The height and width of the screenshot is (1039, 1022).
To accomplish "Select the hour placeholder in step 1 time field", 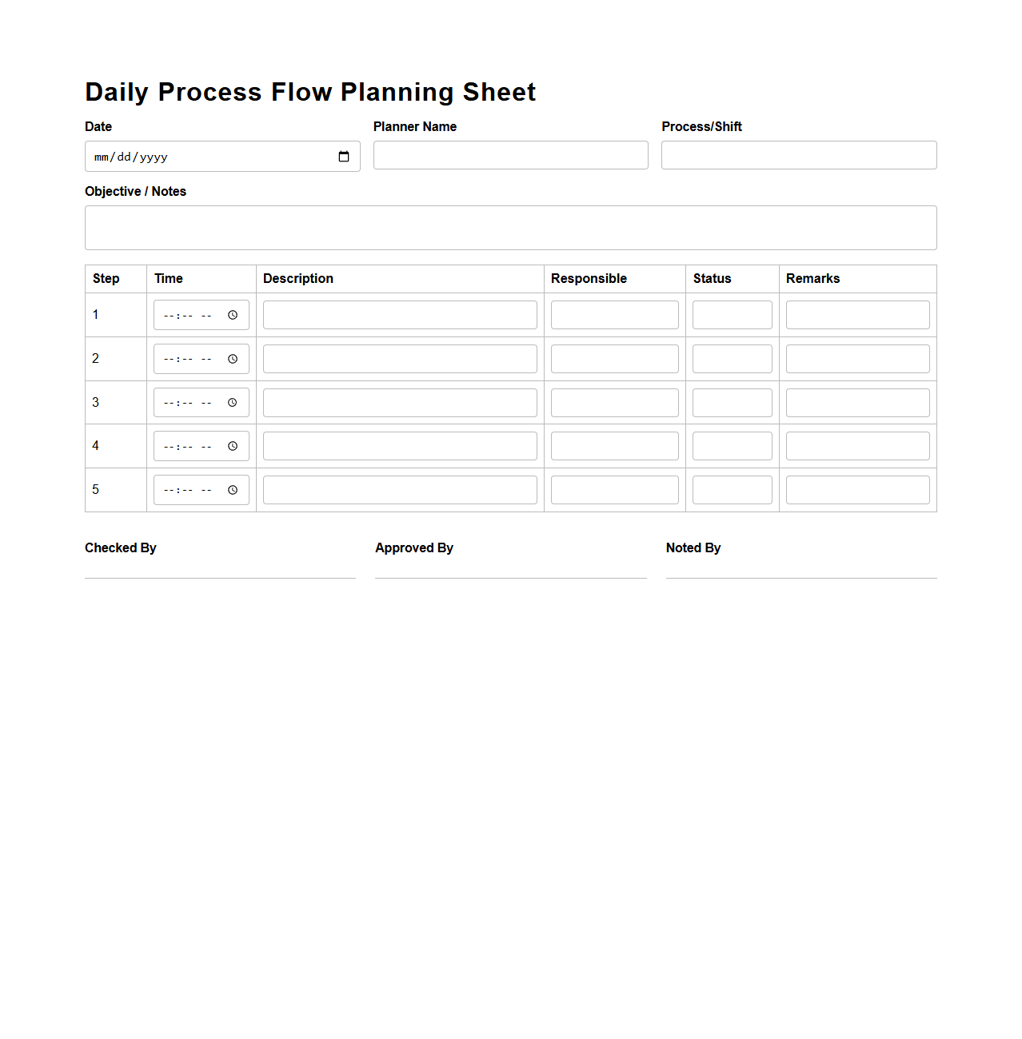I will 170,315.
